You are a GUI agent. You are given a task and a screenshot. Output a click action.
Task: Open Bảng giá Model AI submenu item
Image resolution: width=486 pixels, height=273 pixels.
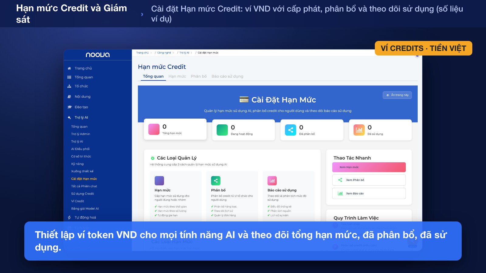85,209
